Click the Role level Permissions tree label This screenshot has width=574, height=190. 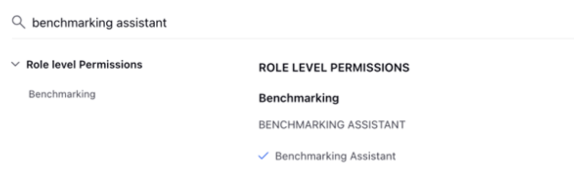coord(84,65)
